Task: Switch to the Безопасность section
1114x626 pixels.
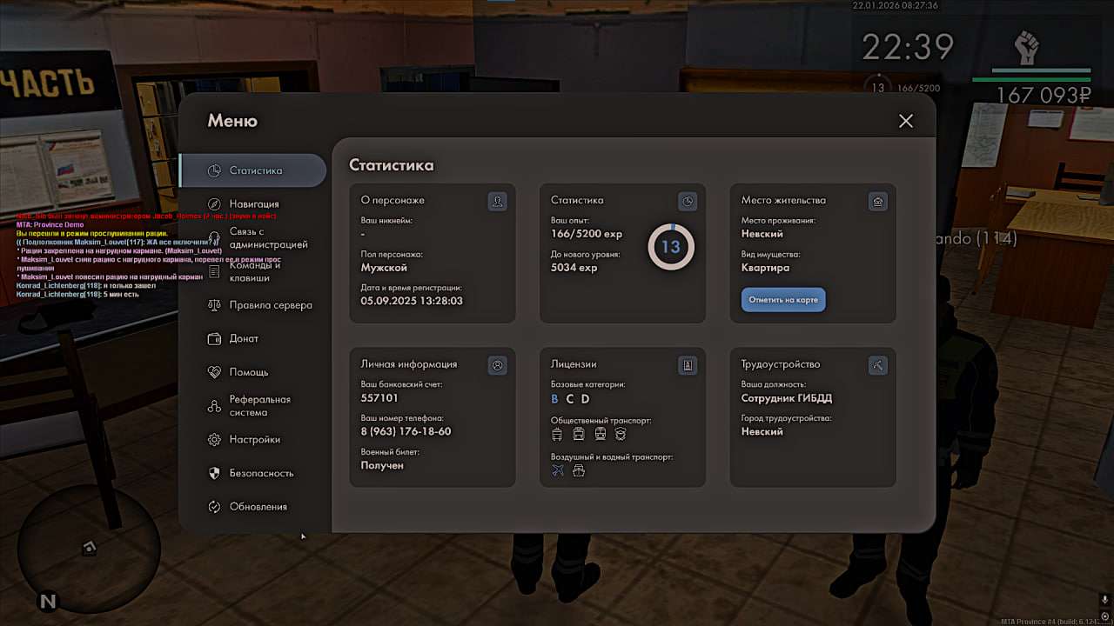Action: coord(261,474)
